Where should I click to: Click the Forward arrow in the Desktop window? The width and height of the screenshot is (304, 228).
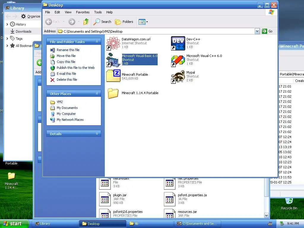tap(72, 22)
